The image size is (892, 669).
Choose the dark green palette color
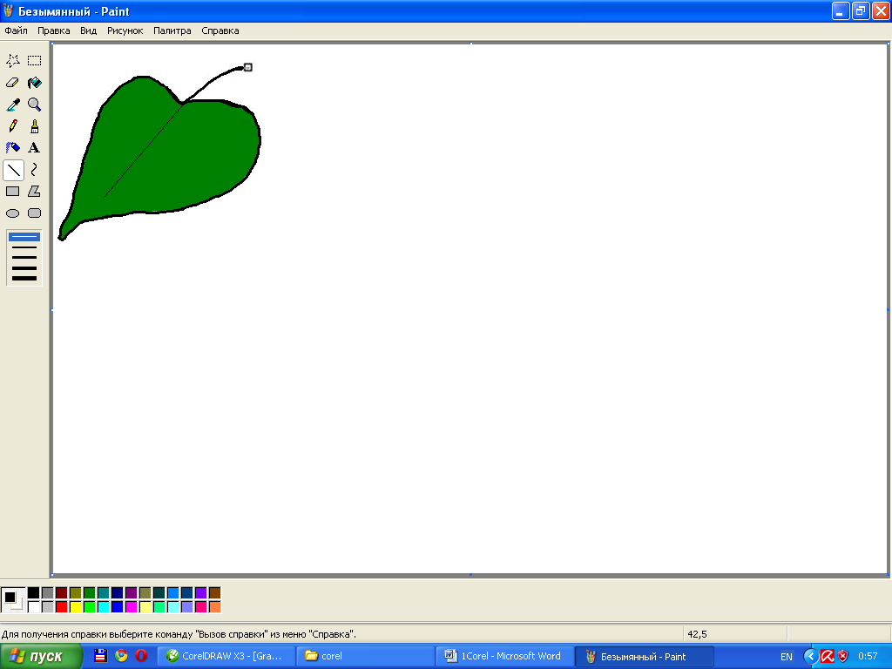pyautogui.click(x=90, y=592)
